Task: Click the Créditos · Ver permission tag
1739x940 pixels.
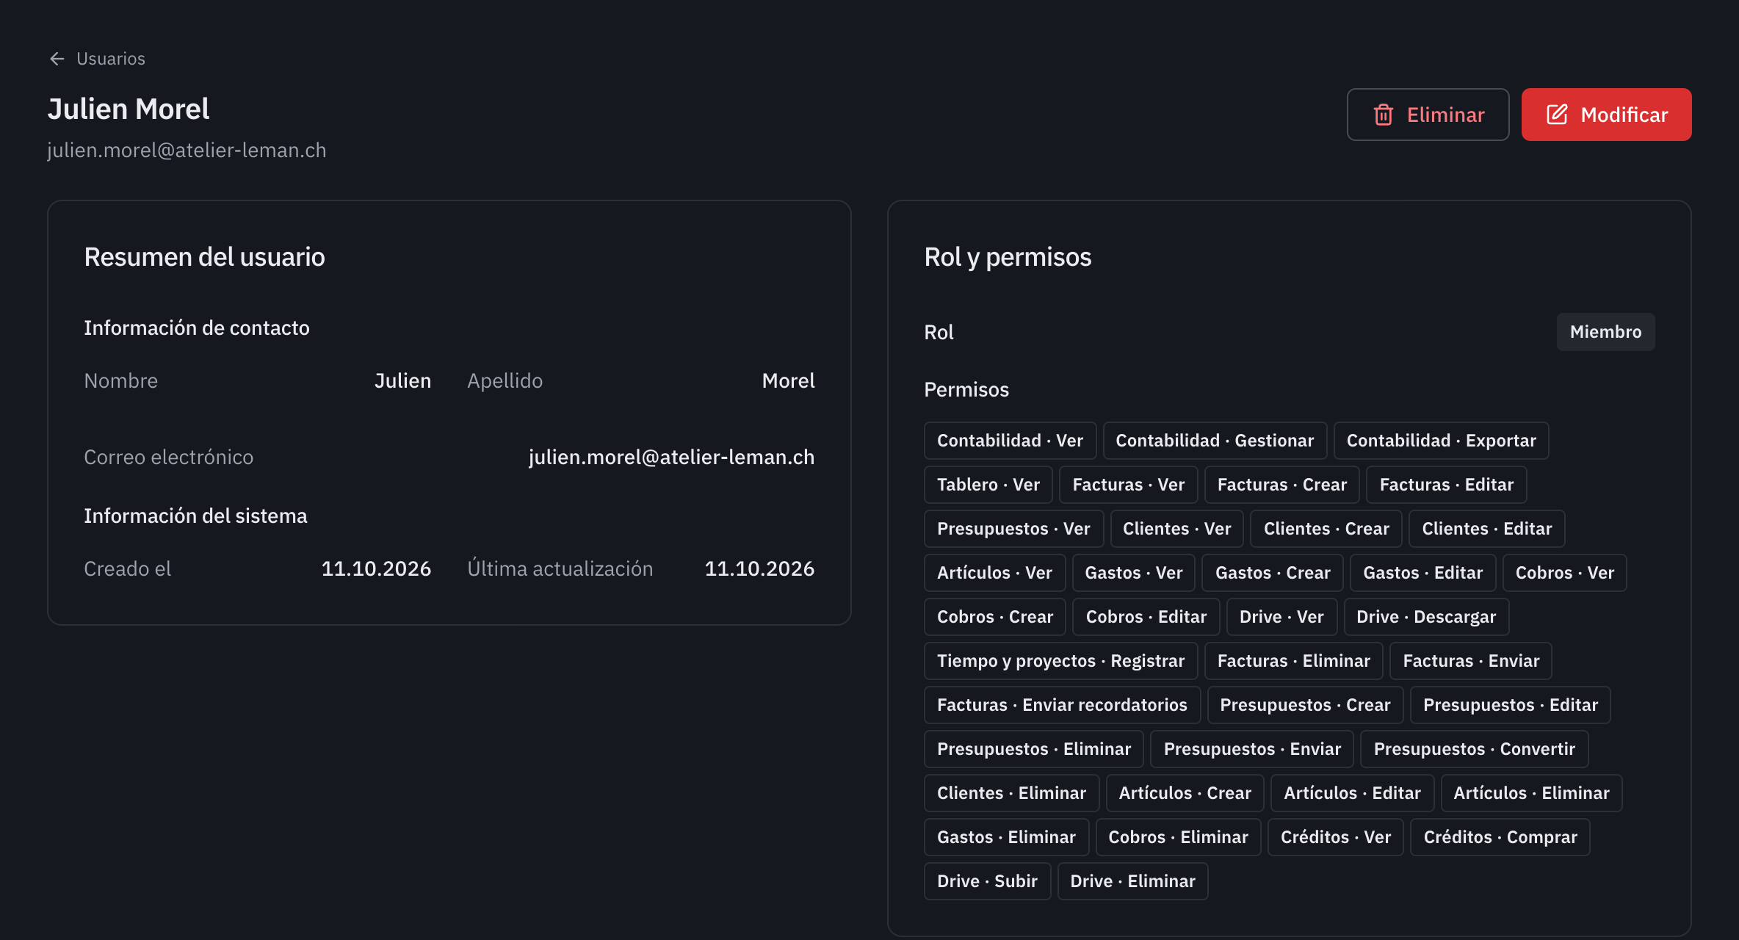Action: coord(1335,837)
